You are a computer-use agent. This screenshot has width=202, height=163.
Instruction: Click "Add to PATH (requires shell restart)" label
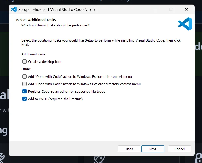click(56, 99)
